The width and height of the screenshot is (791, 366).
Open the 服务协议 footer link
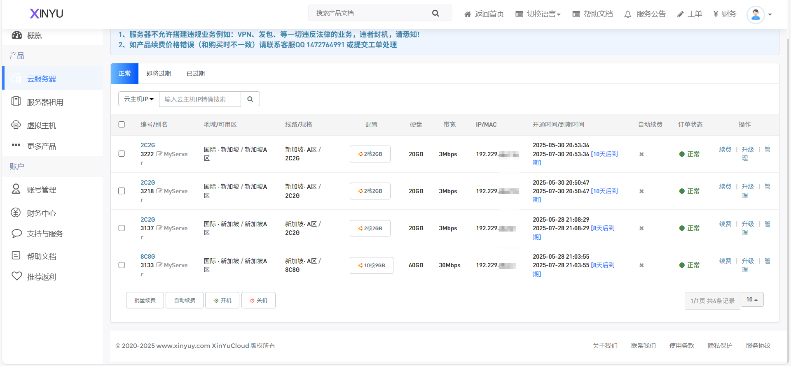[758, 346]
